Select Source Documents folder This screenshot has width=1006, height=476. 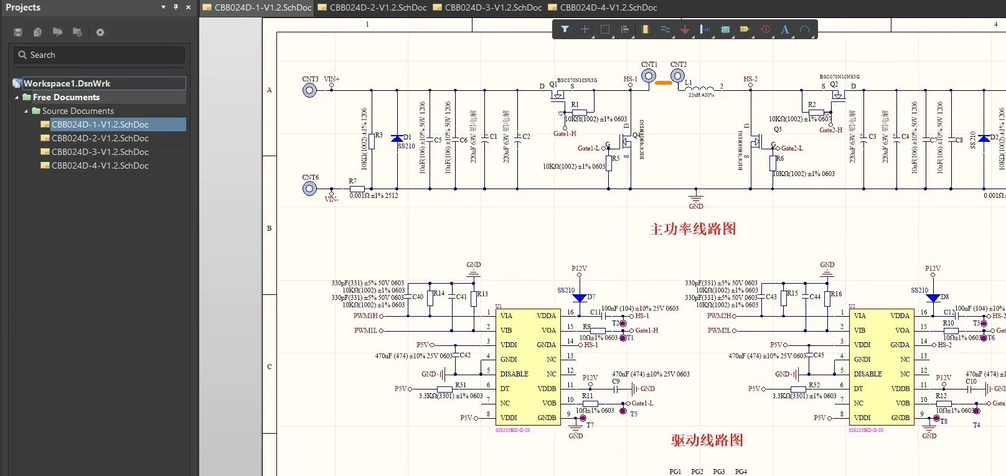78,111
